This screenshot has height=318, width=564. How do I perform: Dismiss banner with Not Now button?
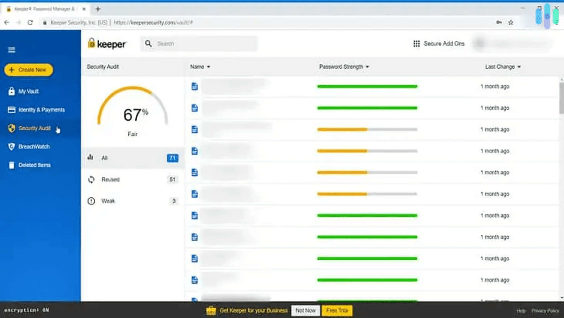[x=305, y=310]
